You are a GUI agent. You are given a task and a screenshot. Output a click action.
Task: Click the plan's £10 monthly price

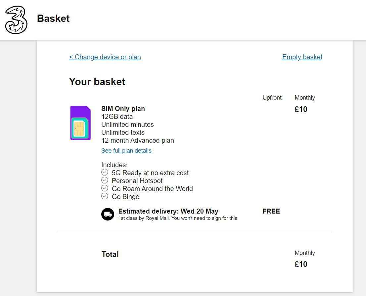(301, 109)
